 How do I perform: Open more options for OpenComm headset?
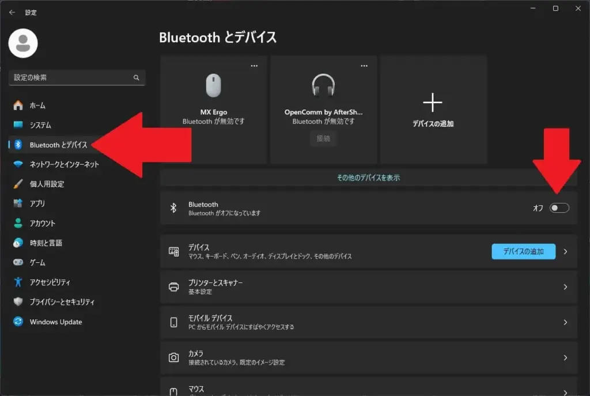click(364, 66)
